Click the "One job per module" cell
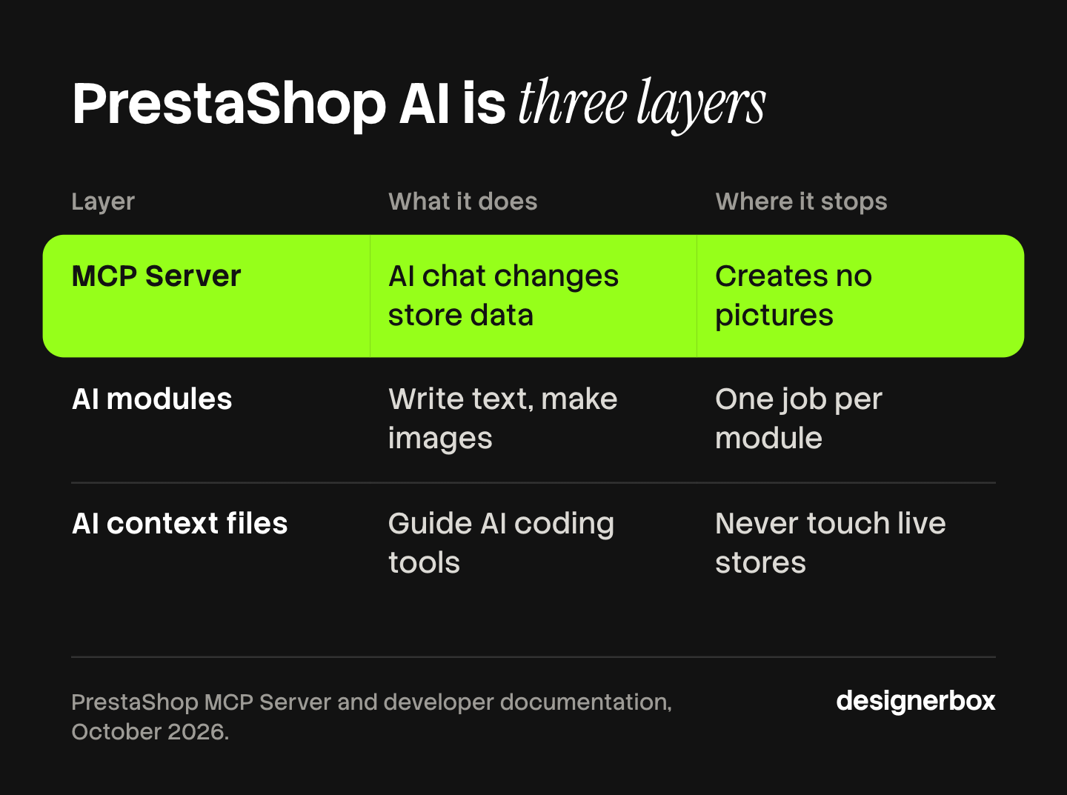 tap(799, 419)
